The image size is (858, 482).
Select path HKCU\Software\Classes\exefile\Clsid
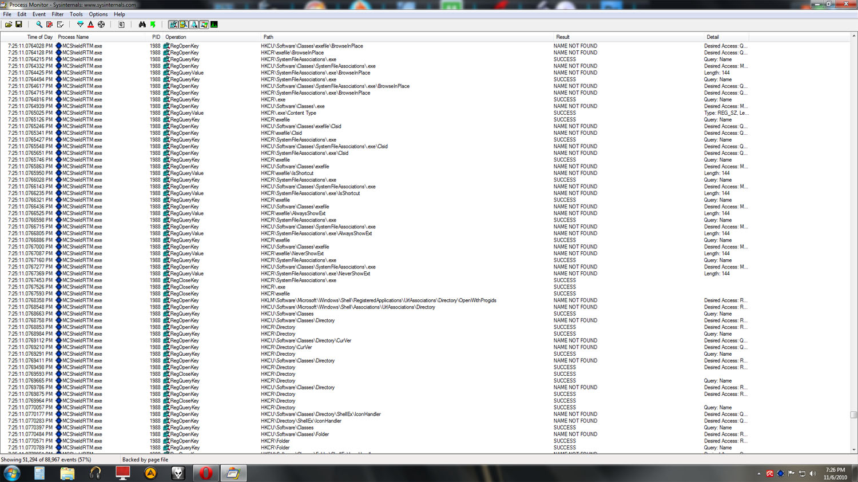pos(301,126)
